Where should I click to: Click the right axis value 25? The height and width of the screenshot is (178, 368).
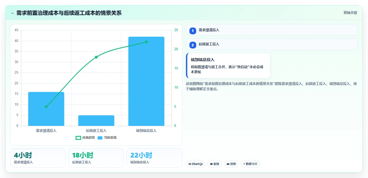(176, 30)
